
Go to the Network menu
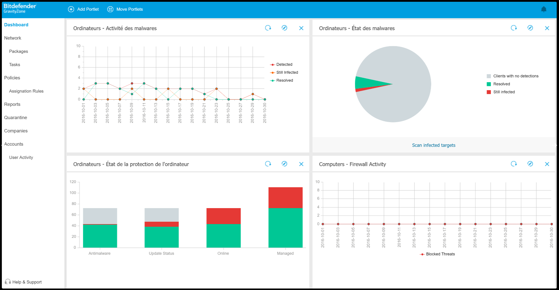click(x=13, y=38)
